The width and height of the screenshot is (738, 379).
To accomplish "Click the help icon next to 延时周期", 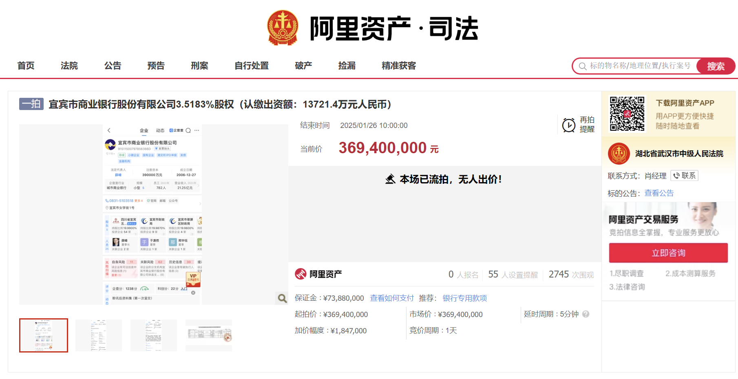I will pyautogui.click(x=586, y=314).
